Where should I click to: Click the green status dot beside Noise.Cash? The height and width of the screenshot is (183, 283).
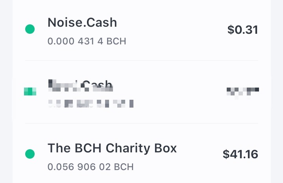[30, 29]
